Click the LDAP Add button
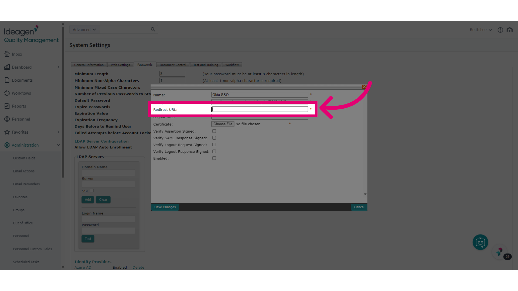This screenshot has height=291, width=518. tap(88, 200)
